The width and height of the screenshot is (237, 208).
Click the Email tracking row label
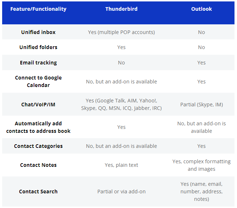tap(38, 63)
